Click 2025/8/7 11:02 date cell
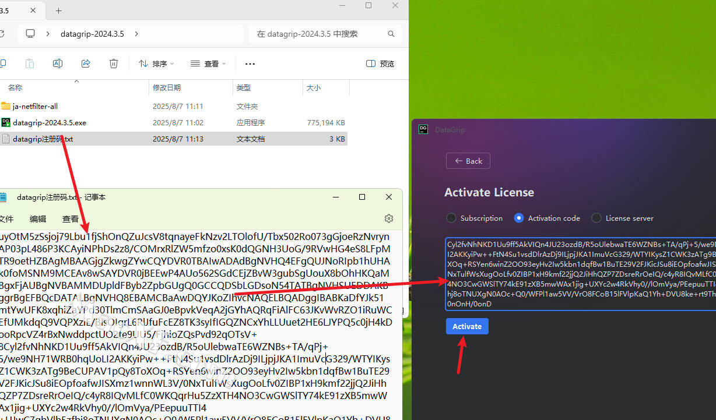716x420 pixels. (x=178, y=123)
